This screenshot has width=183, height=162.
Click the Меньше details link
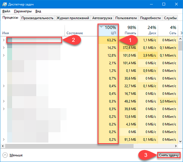16,155
